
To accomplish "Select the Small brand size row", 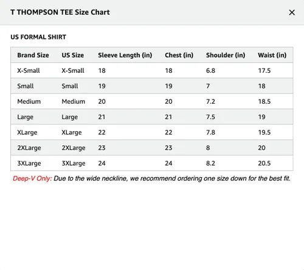I will click(152, 86).
